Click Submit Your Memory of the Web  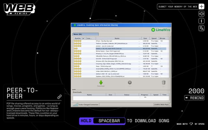click(178, 6)
